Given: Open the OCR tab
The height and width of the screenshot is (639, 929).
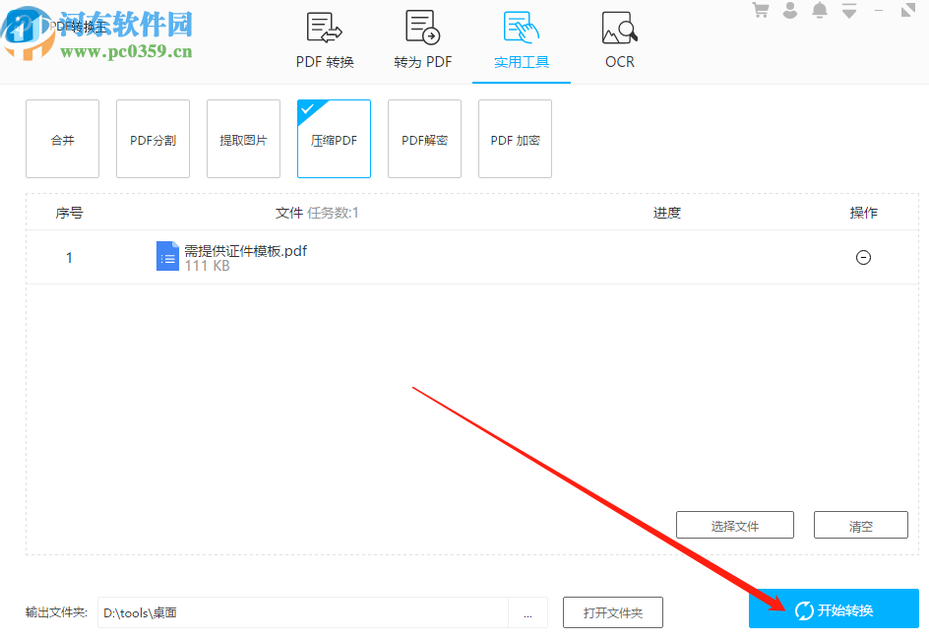Looking at the screenshot, I should 620,41.
